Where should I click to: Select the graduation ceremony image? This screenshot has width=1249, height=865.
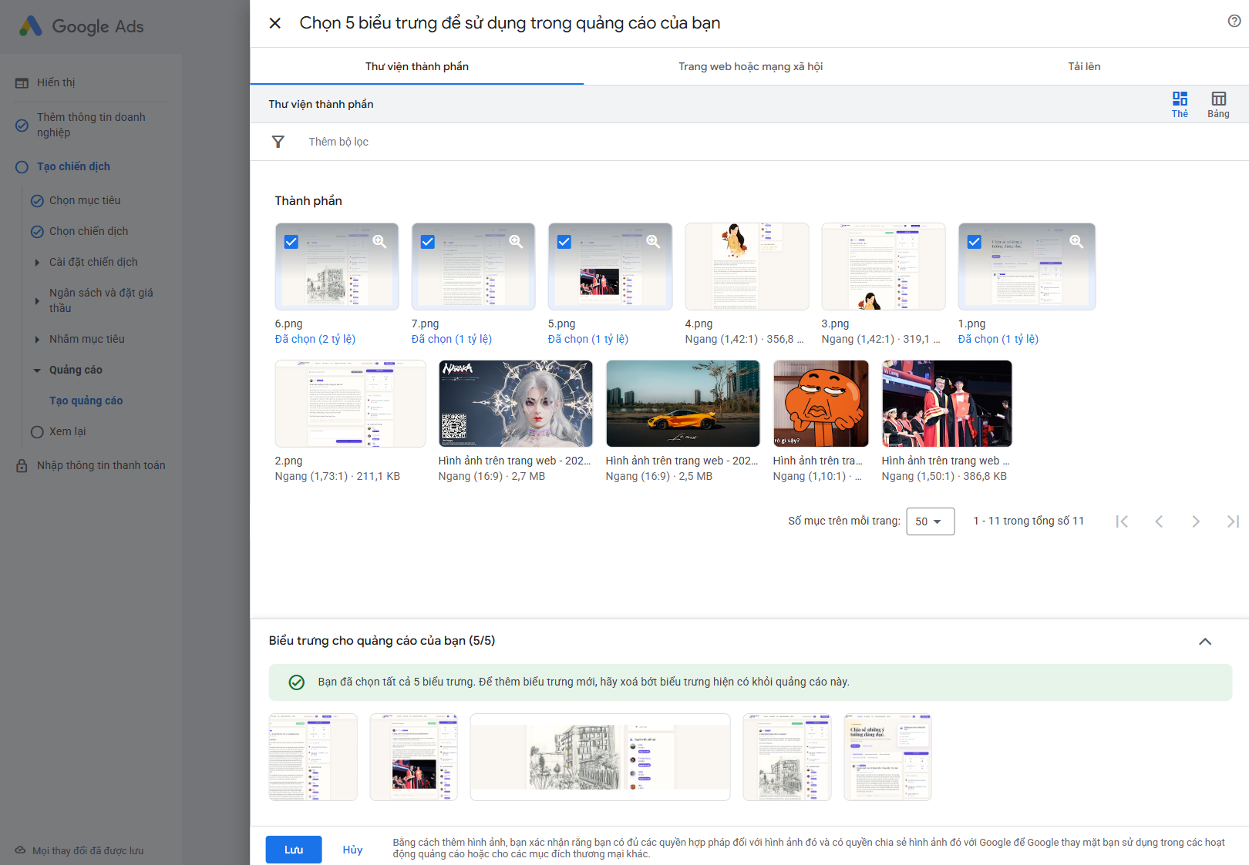(x=947, y=404)
